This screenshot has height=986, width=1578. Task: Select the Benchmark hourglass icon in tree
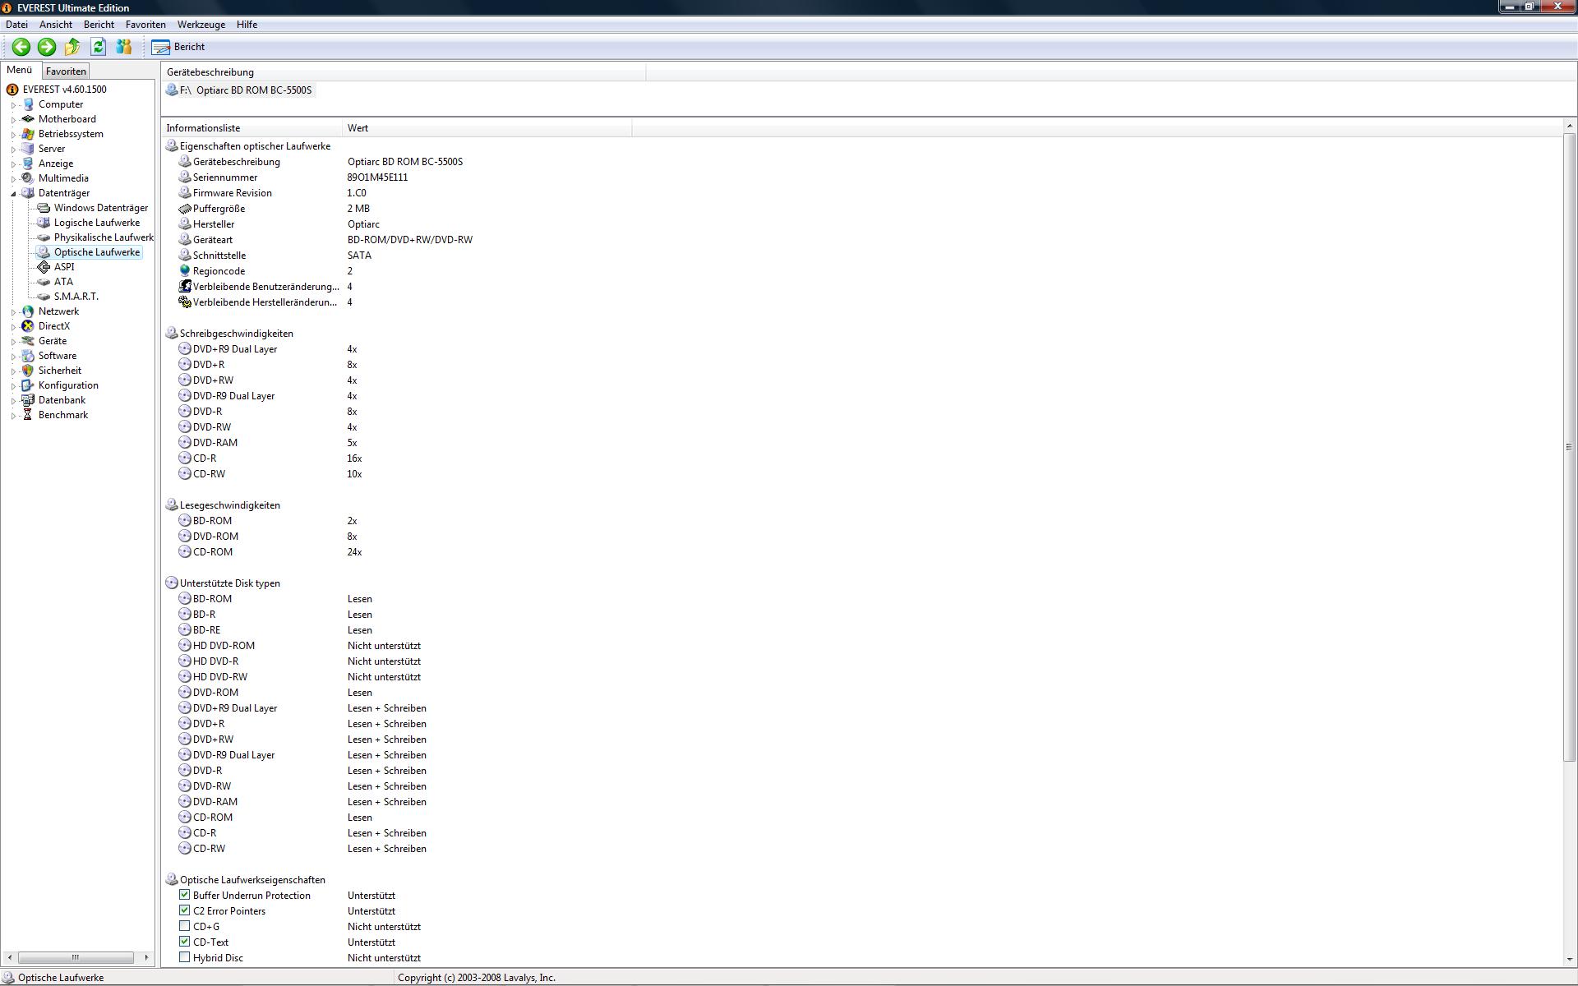[28, 415]
